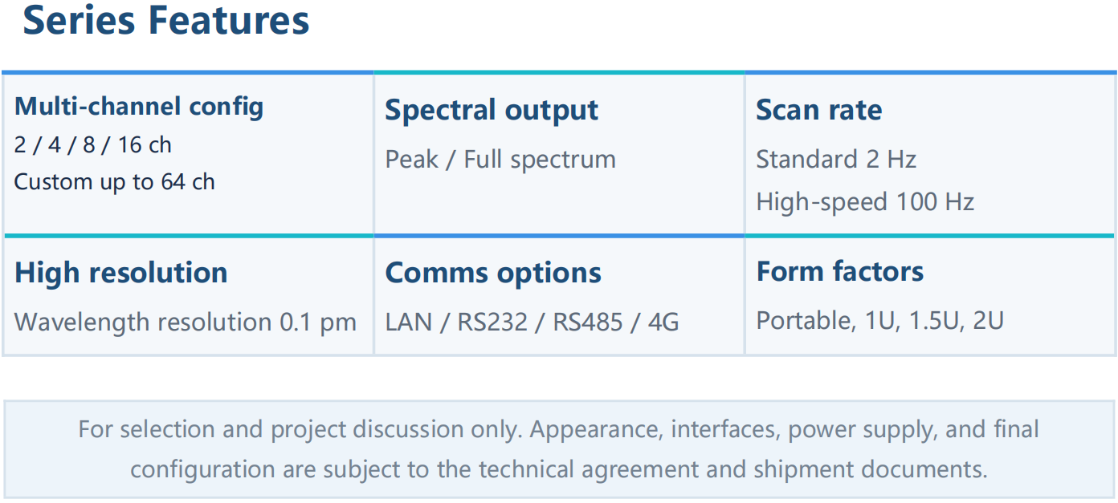Select the High resolution heading
1118x503 pixels.
tap(120, 273)
